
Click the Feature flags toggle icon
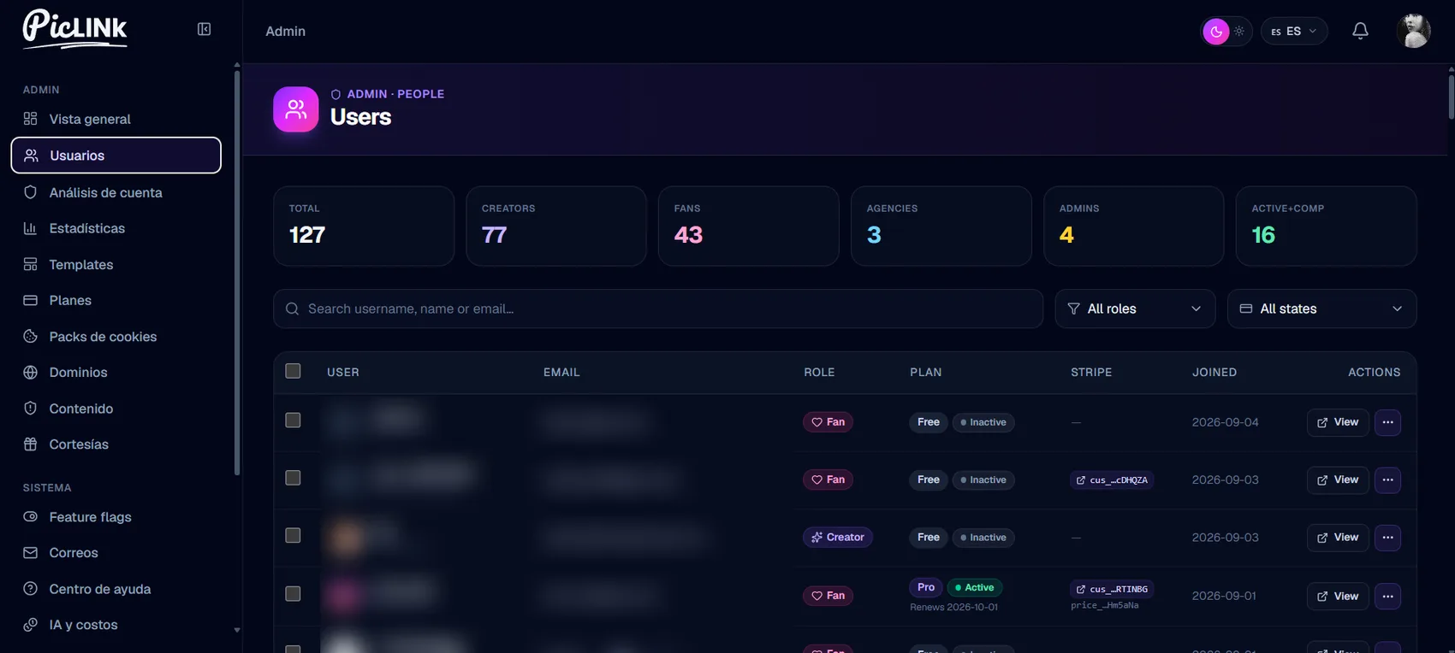(31, 517)
